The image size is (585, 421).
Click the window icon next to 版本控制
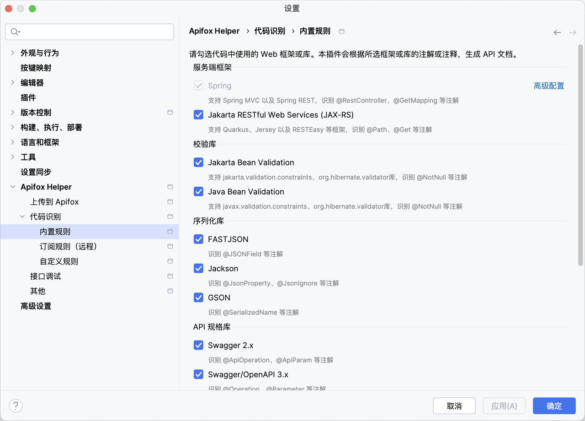click(170, 112)
